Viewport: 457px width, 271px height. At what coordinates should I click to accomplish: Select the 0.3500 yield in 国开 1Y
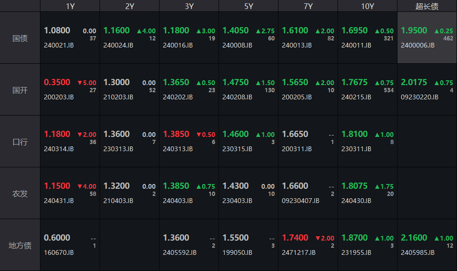(x=57, y=82)
